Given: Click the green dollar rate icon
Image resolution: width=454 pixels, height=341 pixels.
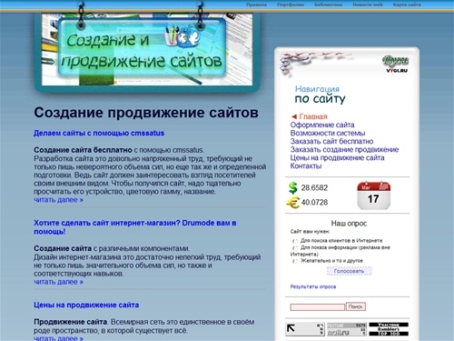Looking at the screenshot, I should click(293, 187).
